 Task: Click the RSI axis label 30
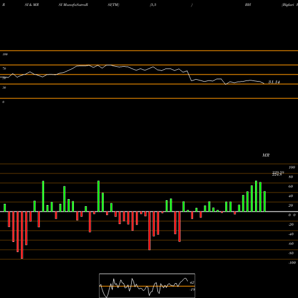click(4, 88)
